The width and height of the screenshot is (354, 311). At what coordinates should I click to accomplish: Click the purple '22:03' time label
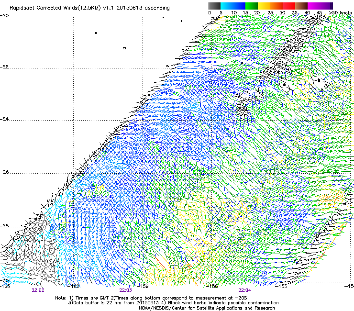tap(125, 290)
